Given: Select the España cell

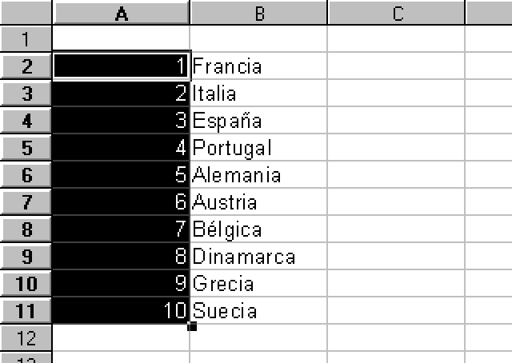Looking at the screenshot, I should [x=258, y=121].
